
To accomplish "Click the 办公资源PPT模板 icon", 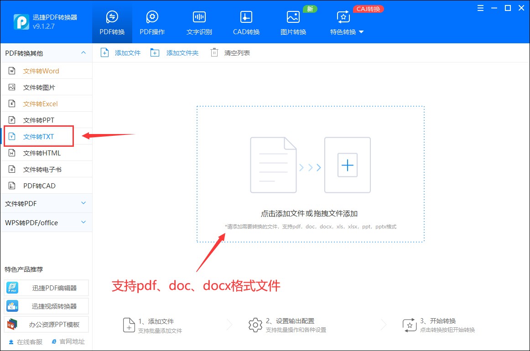I will [12, 324].
